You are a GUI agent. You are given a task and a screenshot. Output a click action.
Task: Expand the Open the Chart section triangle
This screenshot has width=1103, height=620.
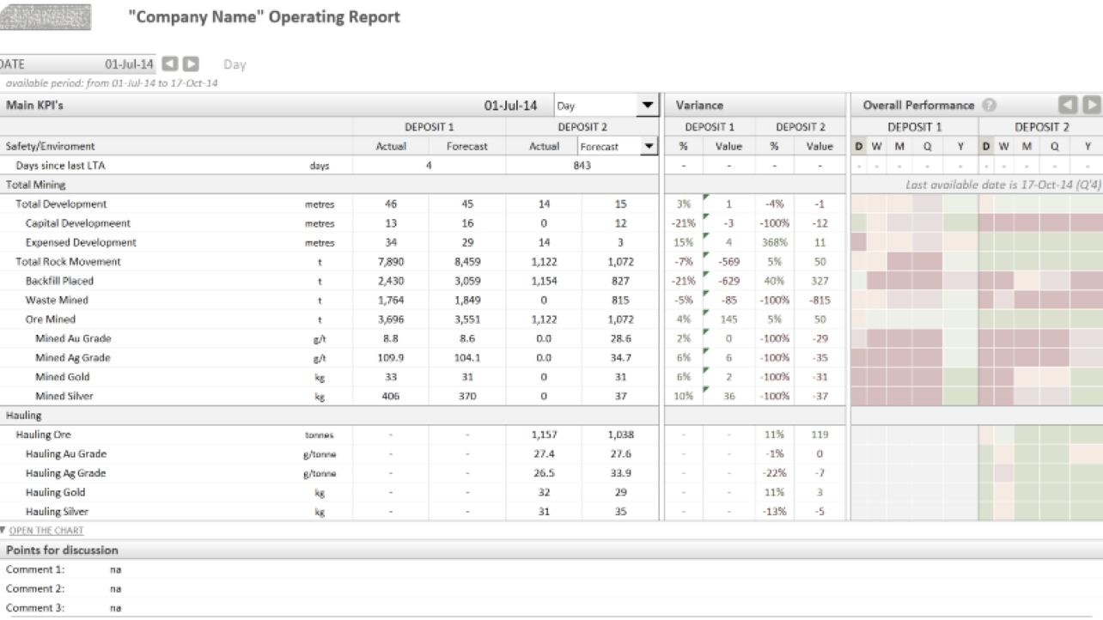pyautogui.click(x=3, y=531)
